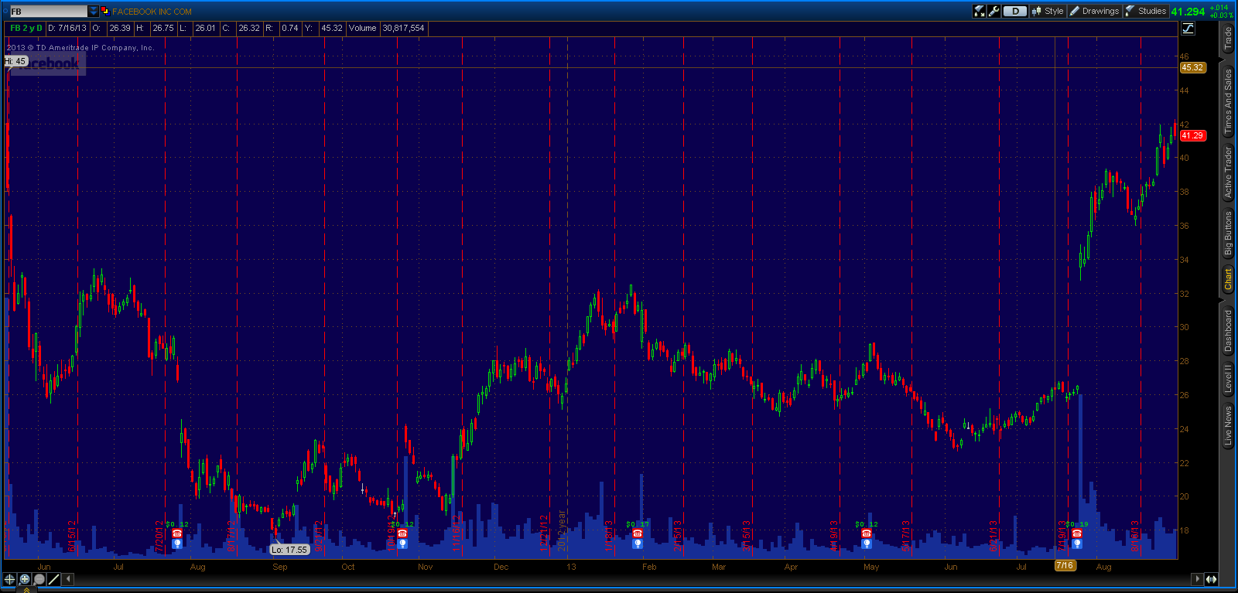Open the Level II sidebar tab
Screen dimensions: 1238x593
point(1228,378)
